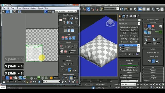165x93 pixels.
Task: Select the active Pin tool in Peel
Action: click(70, 70)
